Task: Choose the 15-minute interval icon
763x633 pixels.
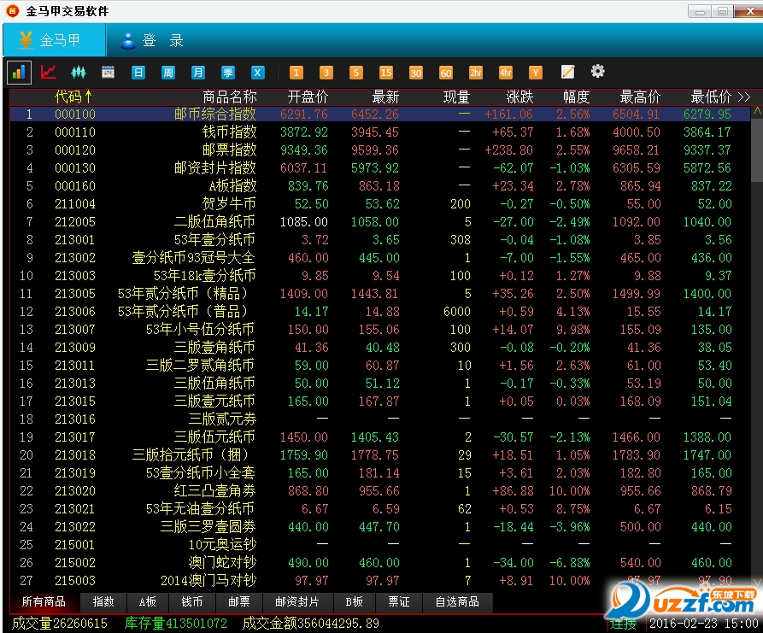Action: click(386, 73)
